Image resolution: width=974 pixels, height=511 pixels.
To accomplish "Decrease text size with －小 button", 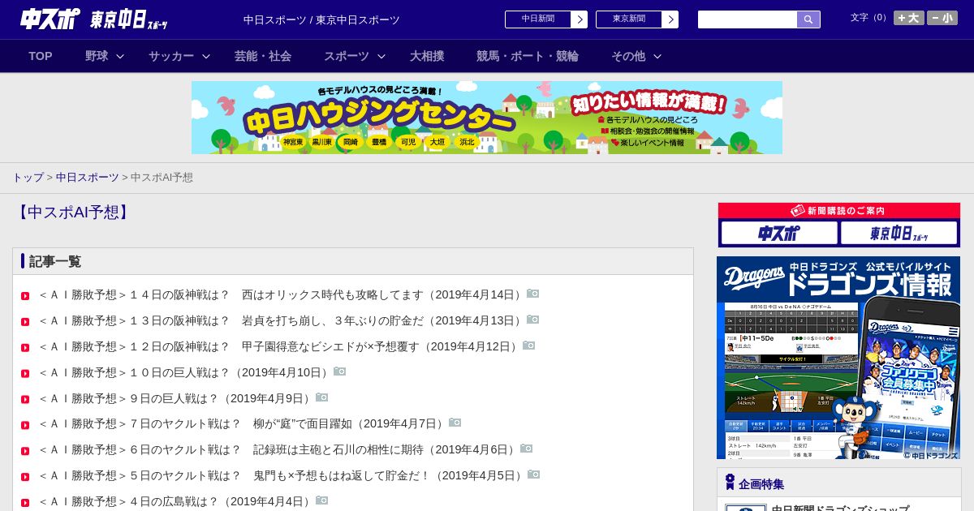I will tap(942, 18).
